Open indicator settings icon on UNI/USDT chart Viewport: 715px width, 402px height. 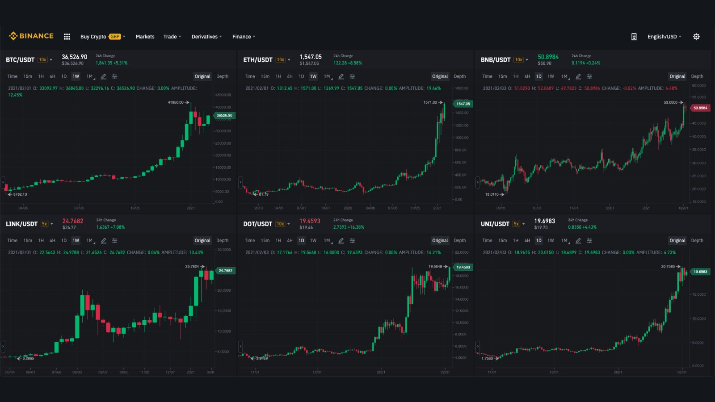pyautogui.click(x=589, y=240)
